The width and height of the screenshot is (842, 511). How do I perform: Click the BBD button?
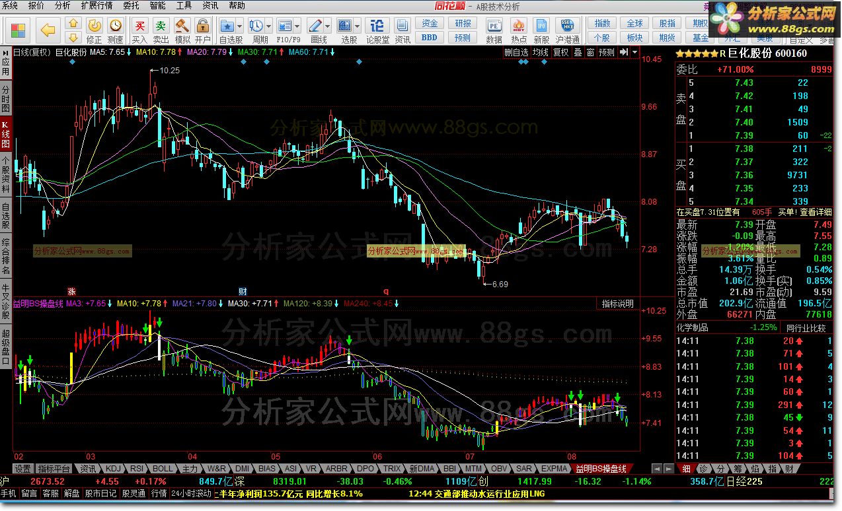(430, 38)
